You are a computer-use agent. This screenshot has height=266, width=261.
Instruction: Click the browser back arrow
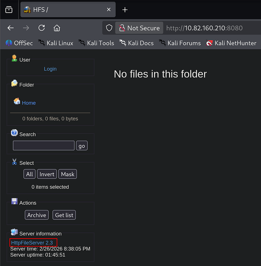click(11, 28)
